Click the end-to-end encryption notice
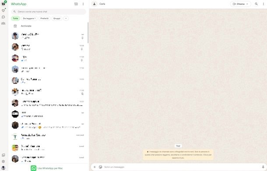Viewport: 267px width, 171px height. (x=178, y=155)
